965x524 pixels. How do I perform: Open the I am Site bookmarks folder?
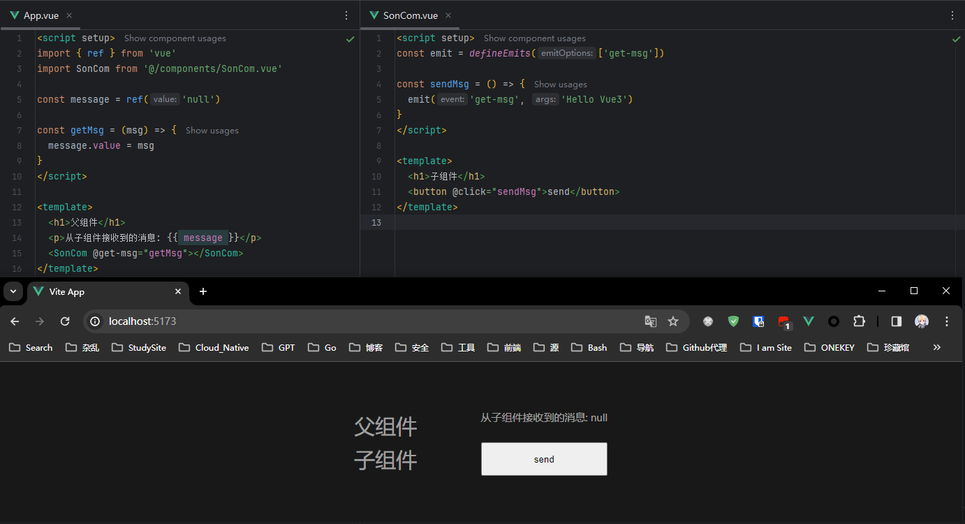(x=766, y=347)
